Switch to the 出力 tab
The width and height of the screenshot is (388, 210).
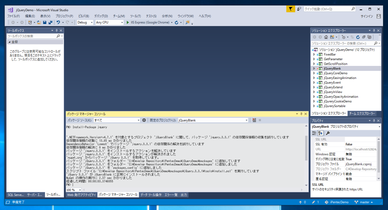click(184, 195)
